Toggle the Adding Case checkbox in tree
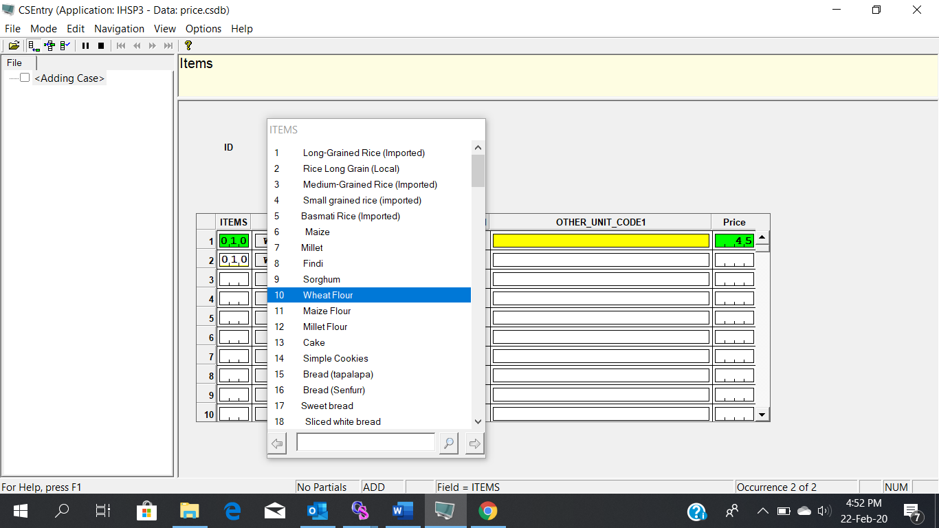Viewport: 939px width, 528px height. click(25, 78)
